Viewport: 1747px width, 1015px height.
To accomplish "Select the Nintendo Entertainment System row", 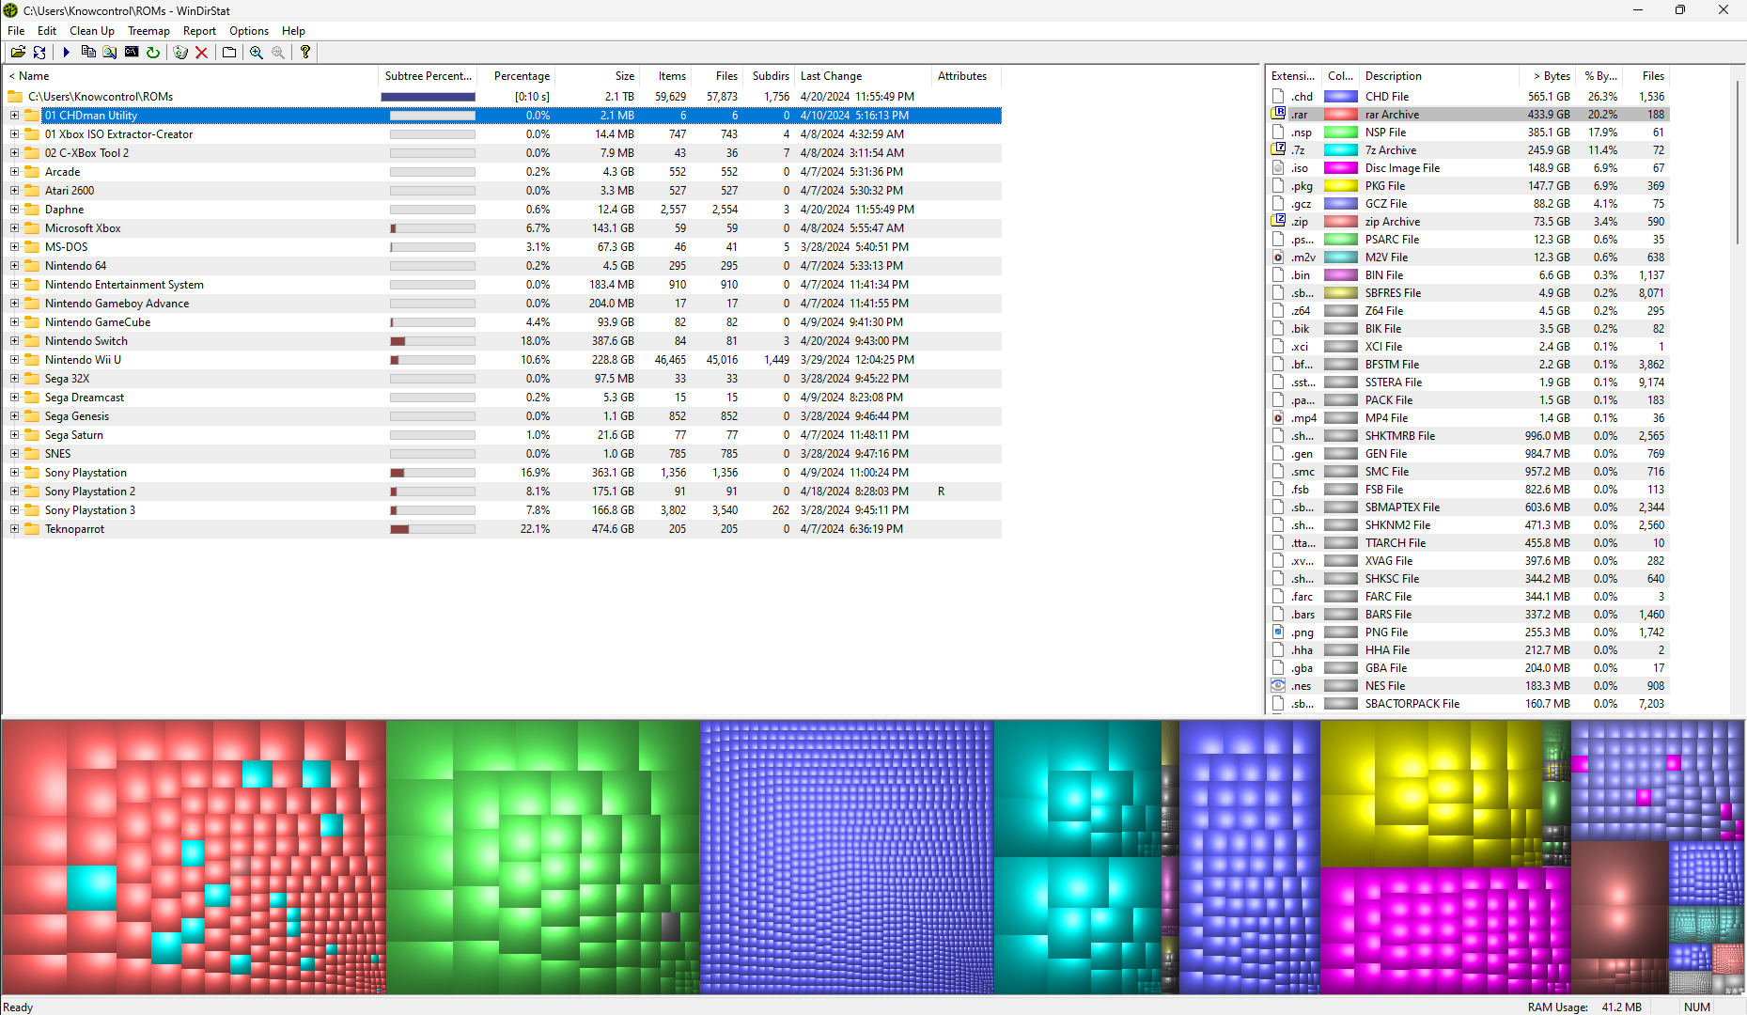I will click(502, 285).
